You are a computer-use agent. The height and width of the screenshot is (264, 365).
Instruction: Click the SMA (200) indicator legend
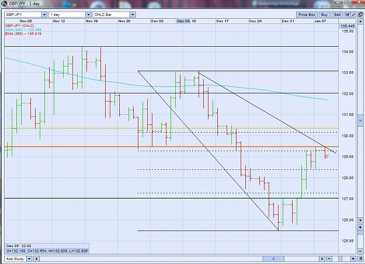tap(23, 30)
